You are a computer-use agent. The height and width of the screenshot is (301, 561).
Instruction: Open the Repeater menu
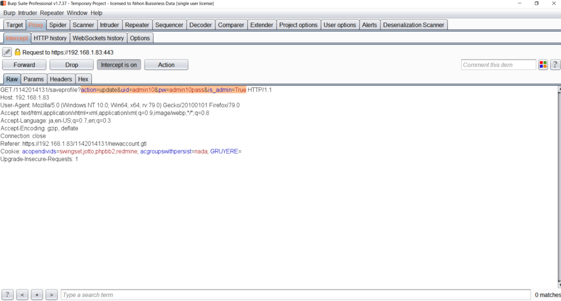click(52, 13)
